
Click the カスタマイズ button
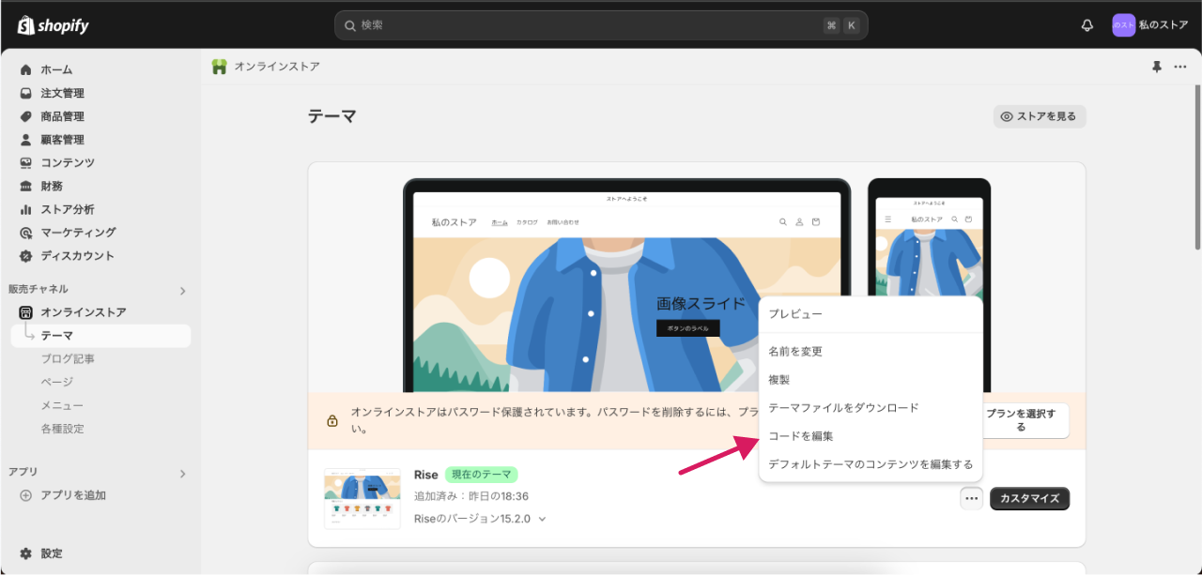point(1029,499)
